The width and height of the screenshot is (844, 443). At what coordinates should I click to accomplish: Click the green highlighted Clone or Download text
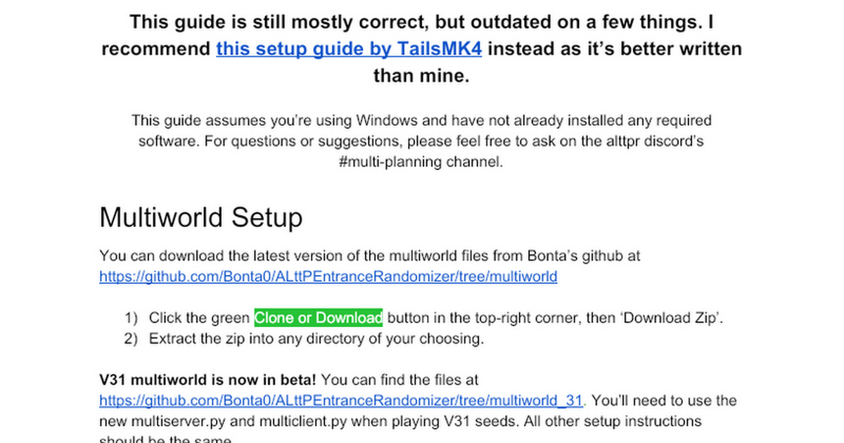coord(318,318)
